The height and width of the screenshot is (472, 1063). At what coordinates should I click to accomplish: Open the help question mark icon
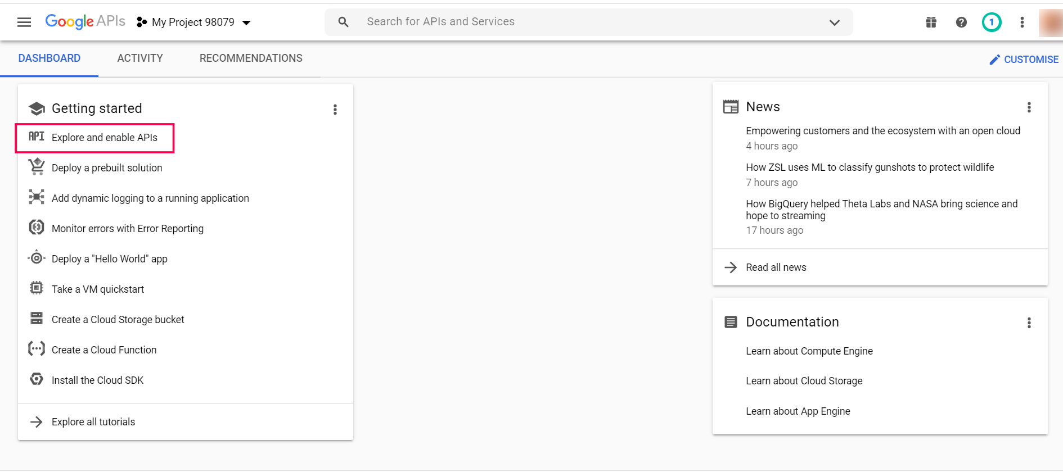click(x=961, y=22)
